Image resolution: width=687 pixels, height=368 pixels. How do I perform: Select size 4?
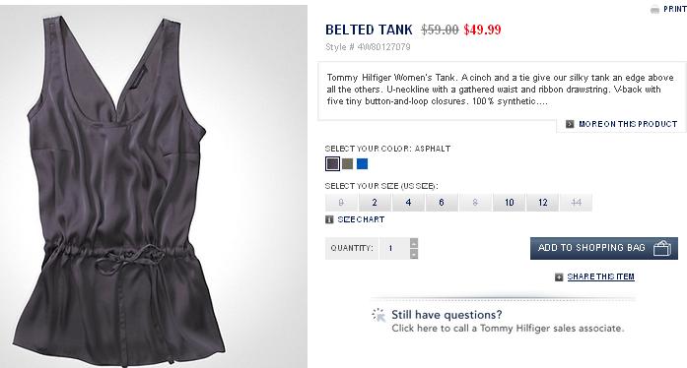coord(408,203)
